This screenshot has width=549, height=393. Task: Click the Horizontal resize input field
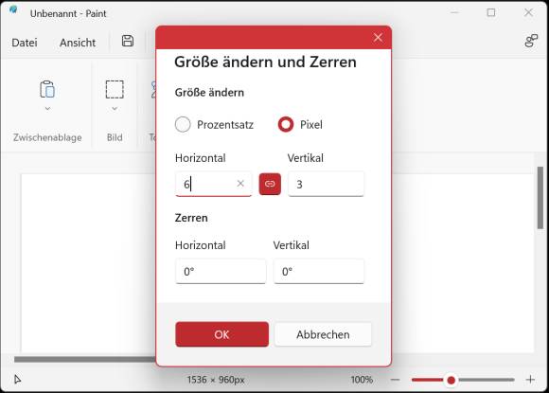(x=214, y=184)
